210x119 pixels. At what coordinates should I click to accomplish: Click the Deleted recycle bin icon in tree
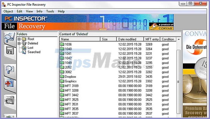pos(24,43)
